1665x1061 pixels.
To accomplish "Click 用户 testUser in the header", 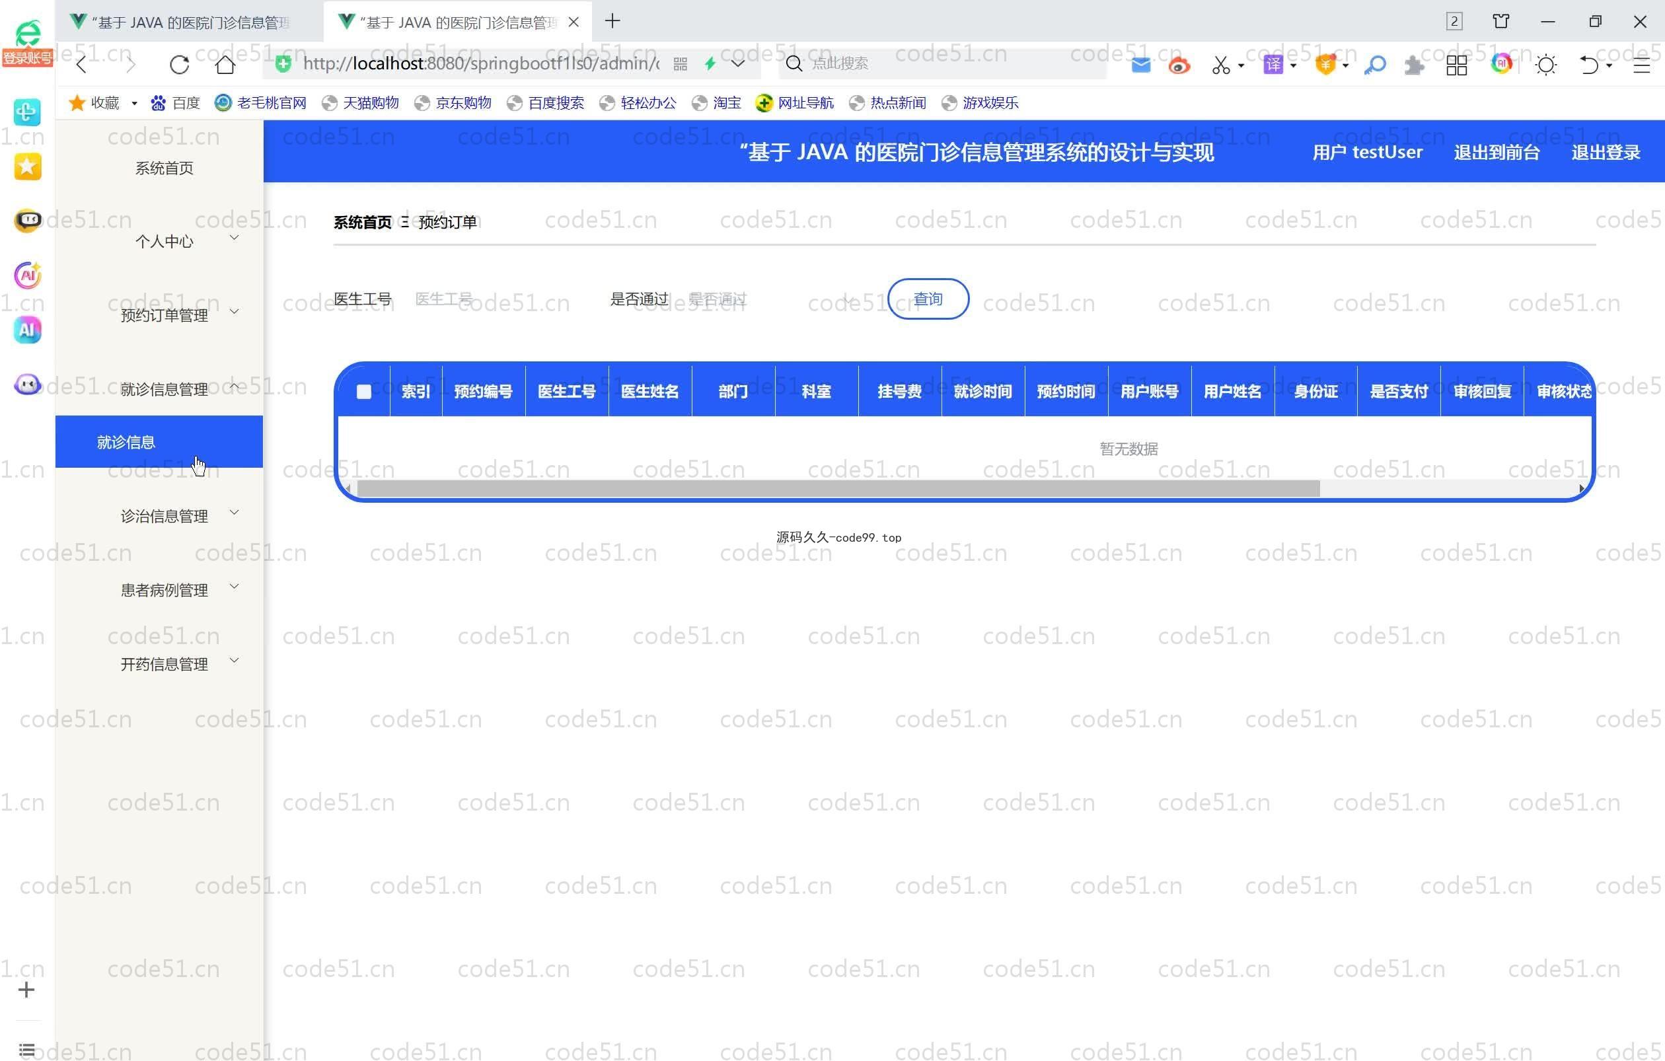I will (1367, 152).
